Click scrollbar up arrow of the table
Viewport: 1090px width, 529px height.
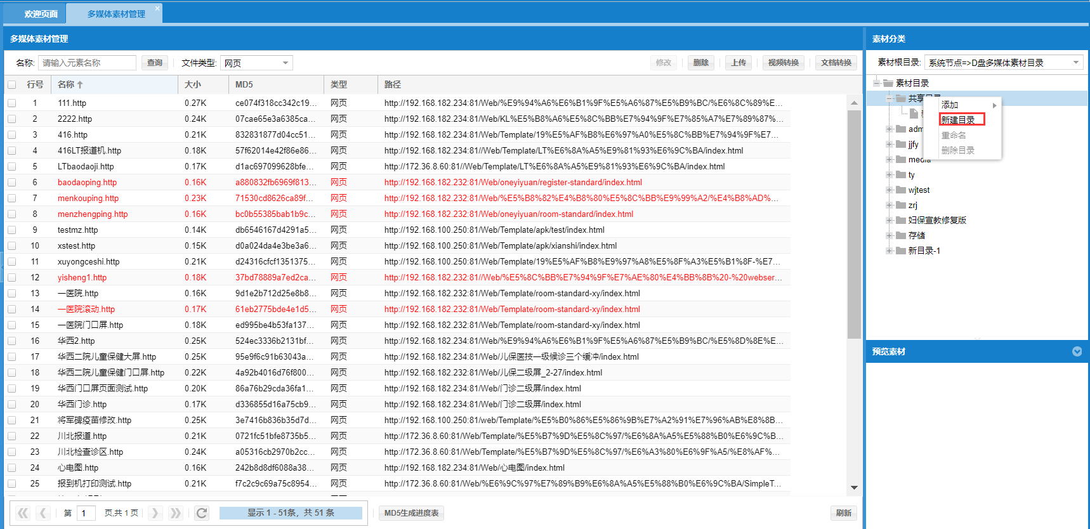[854, 102]
